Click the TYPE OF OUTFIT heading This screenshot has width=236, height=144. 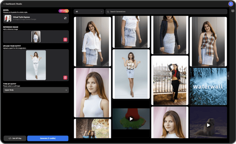[x=10, y=84]
